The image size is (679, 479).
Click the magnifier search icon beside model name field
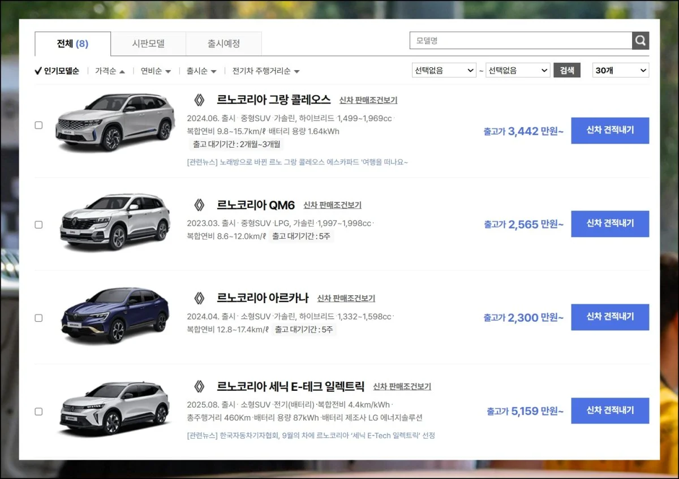tap(640, 41)
